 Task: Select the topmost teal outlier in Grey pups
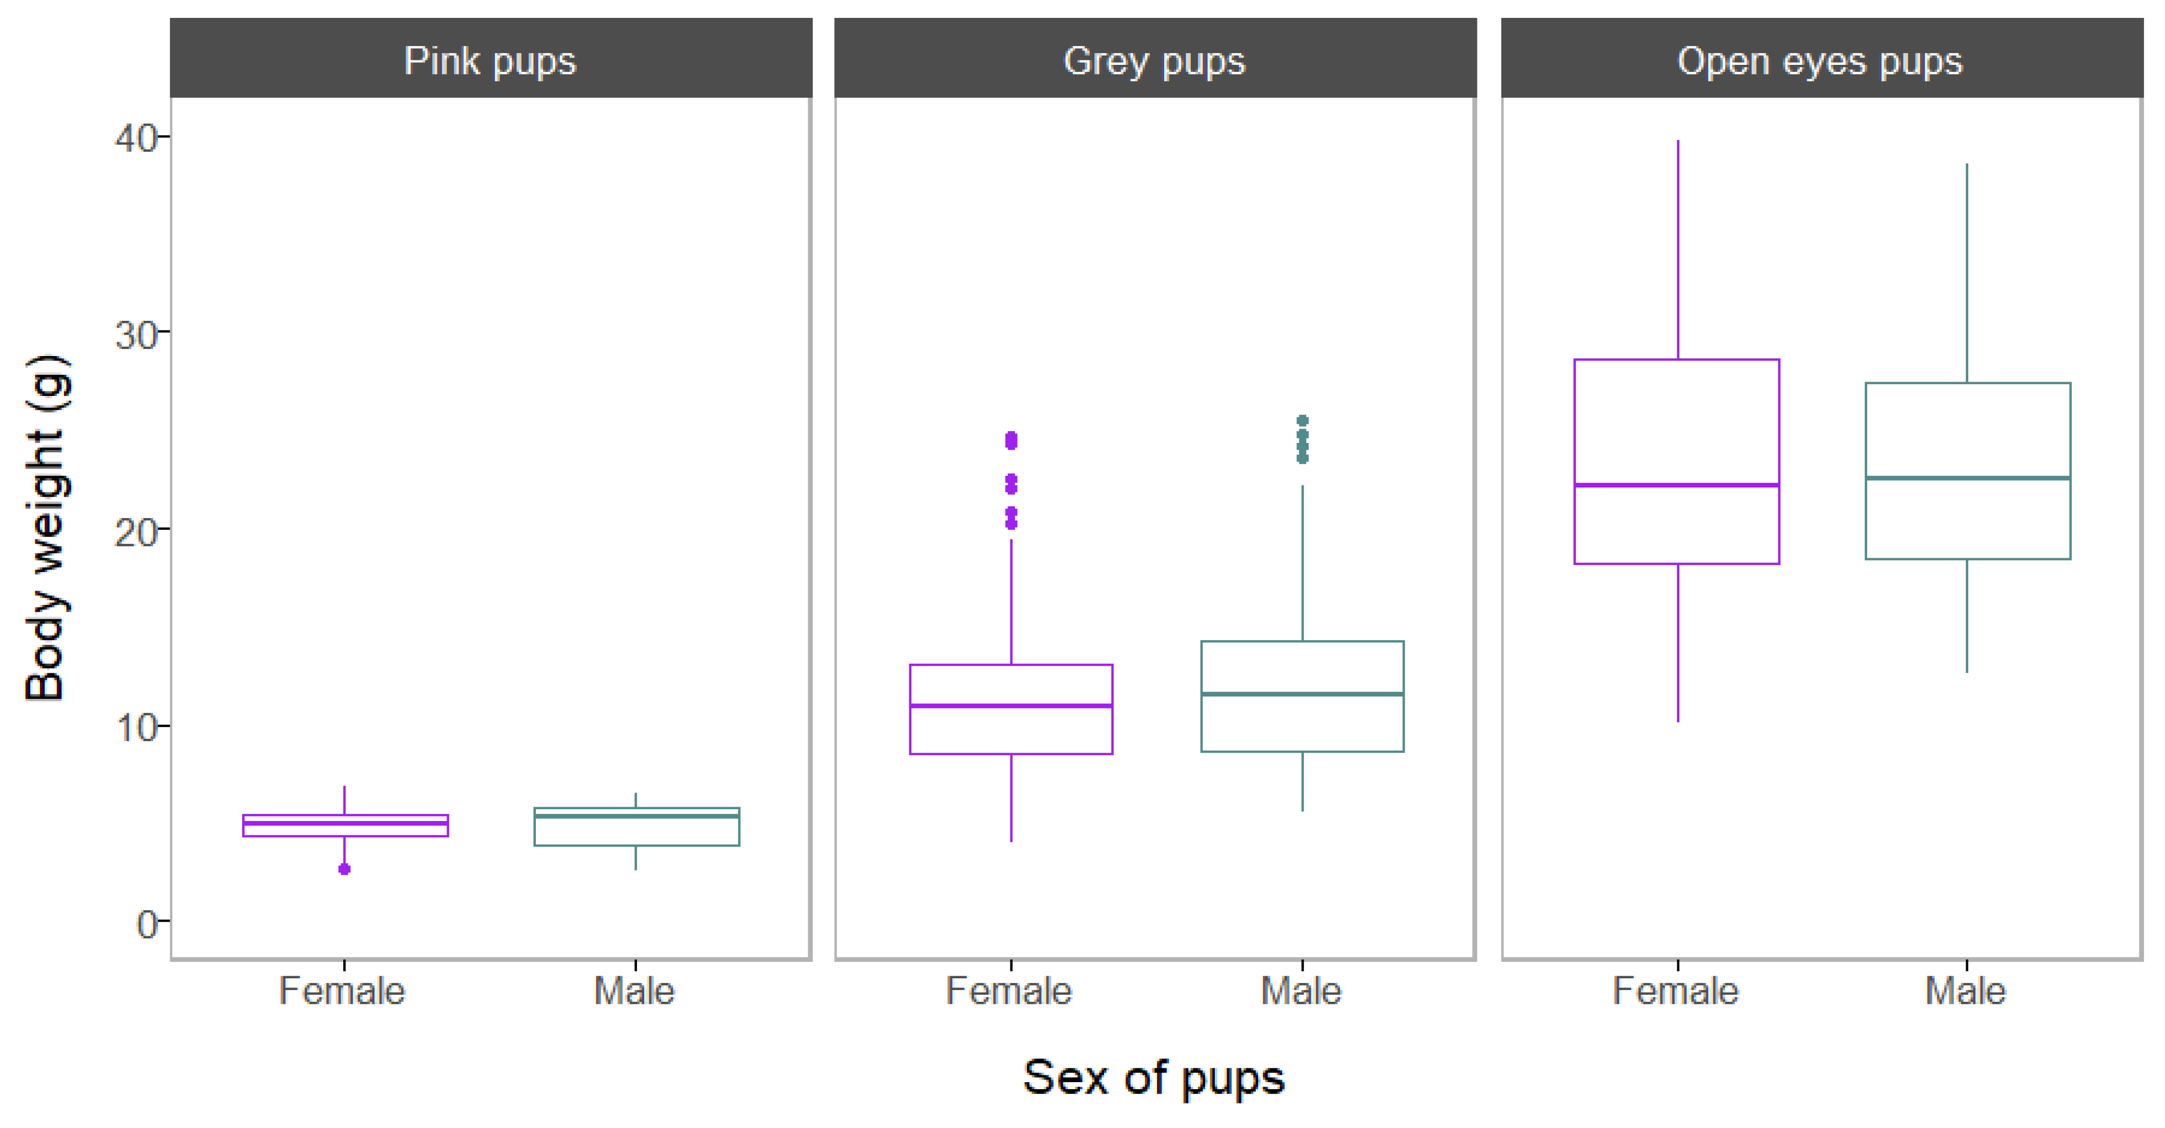point(1303,420)
